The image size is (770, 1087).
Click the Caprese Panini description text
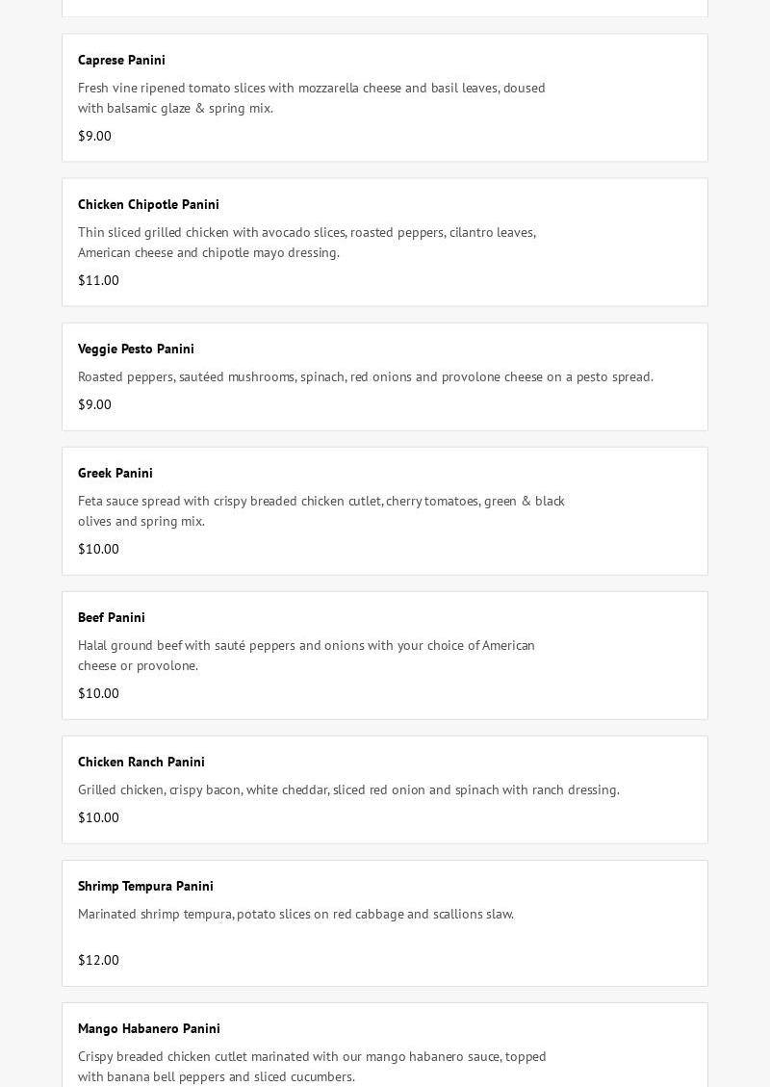tap(311, 97)
